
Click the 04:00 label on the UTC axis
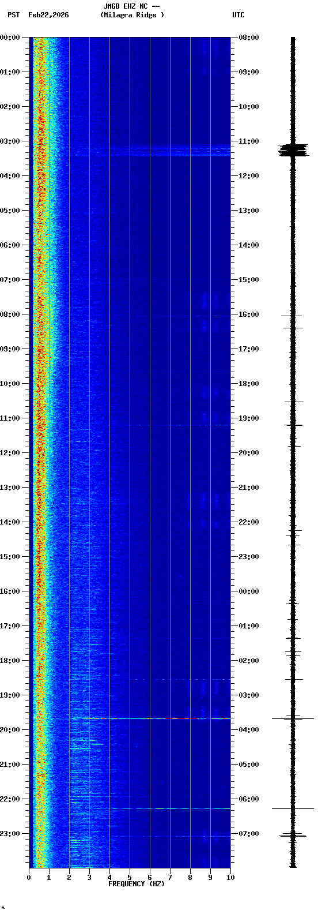(x=249, y=730)
